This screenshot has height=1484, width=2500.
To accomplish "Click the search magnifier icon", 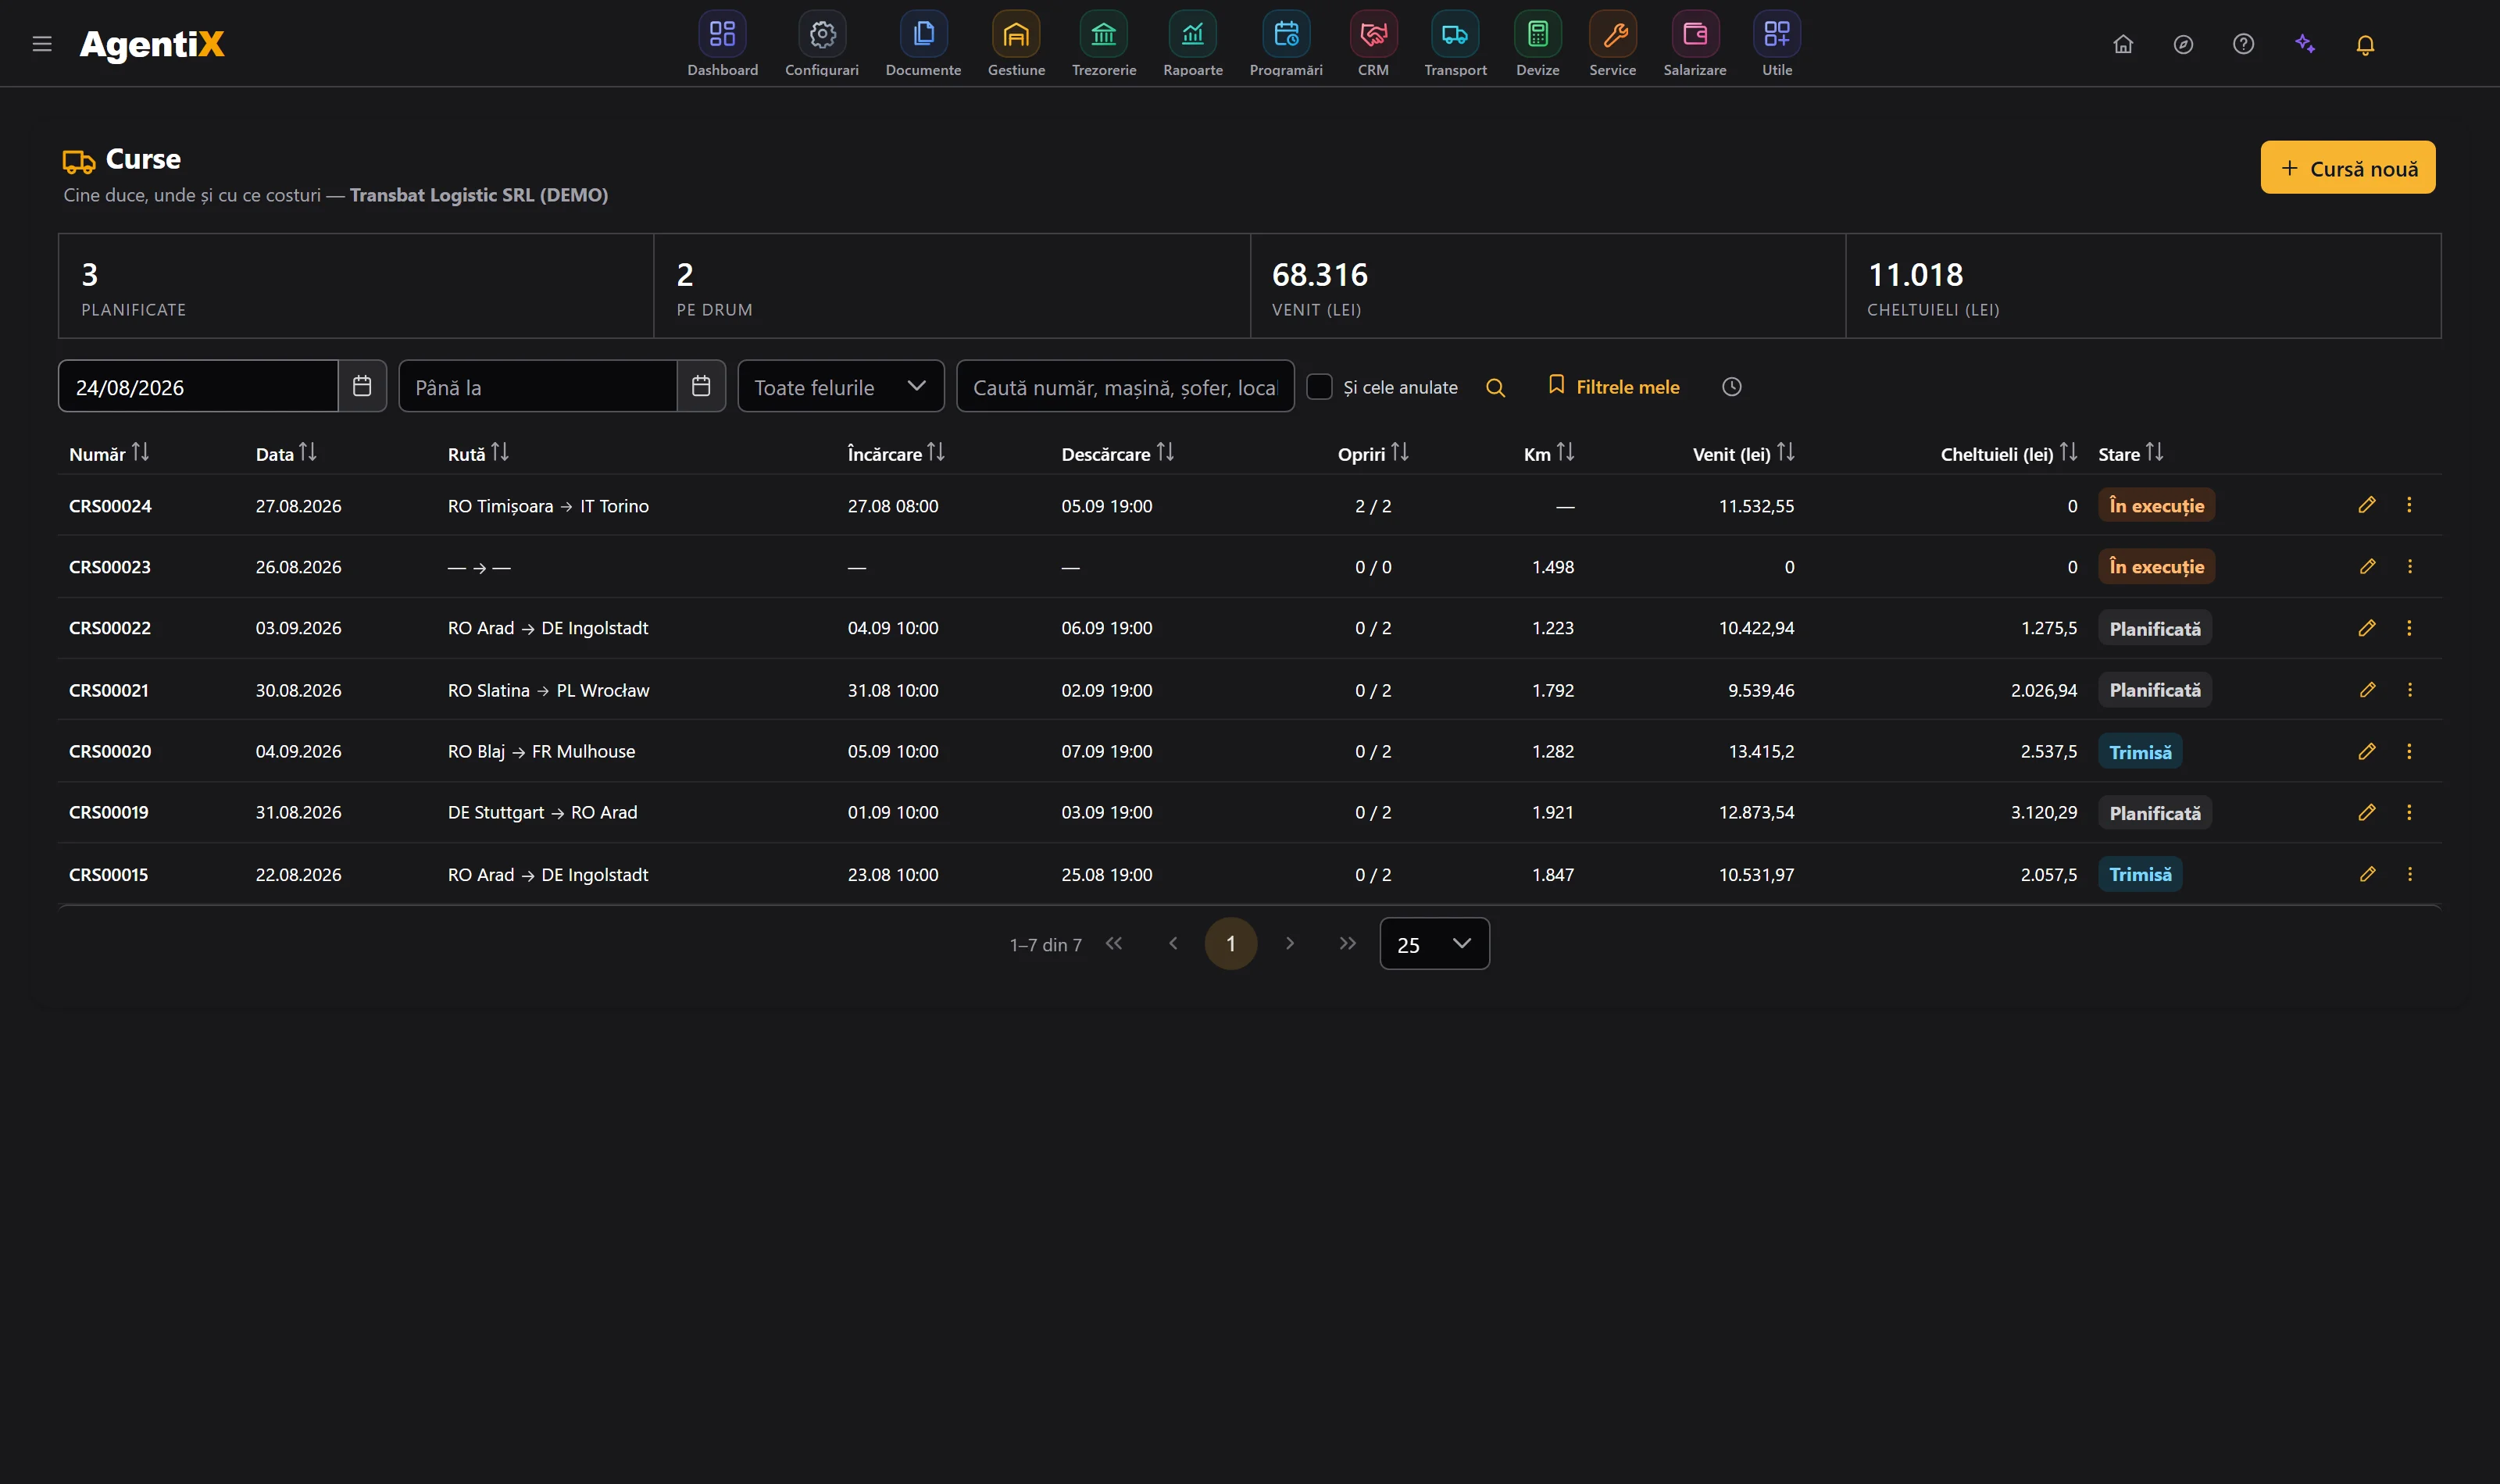I will [1495, 387].
